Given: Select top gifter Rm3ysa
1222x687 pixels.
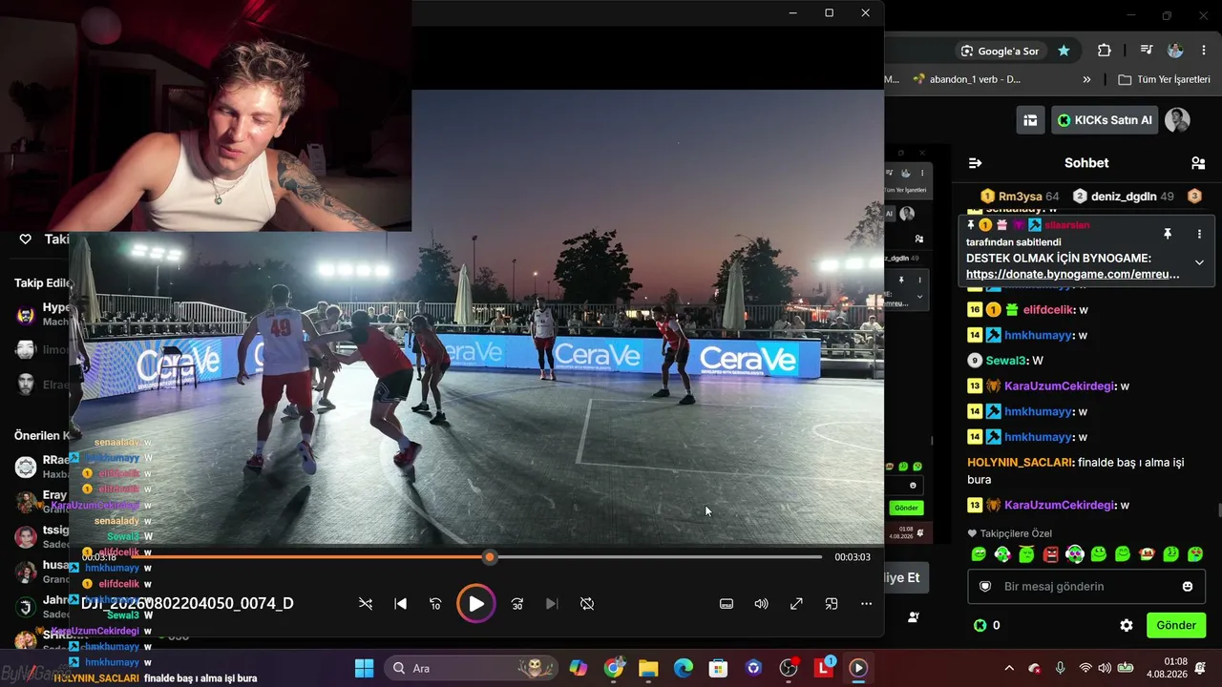Looking at the screenshot, I should pyautogui.click(x=1020, y=197).
